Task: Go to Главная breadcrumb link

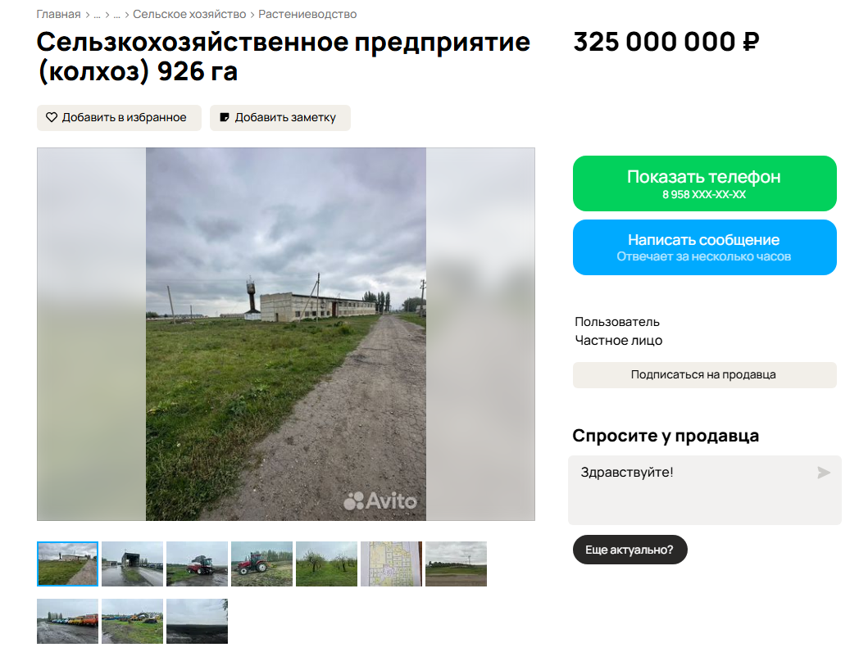Action: tap(58, 15)
